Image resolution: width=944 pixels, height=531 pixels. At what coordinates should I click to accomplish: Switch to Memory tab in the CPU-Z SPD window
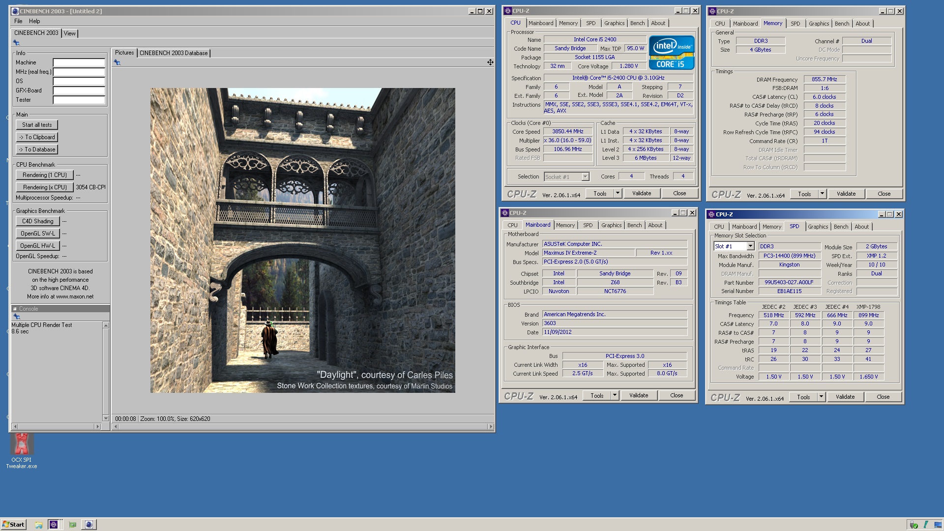[x=772, y=227]
